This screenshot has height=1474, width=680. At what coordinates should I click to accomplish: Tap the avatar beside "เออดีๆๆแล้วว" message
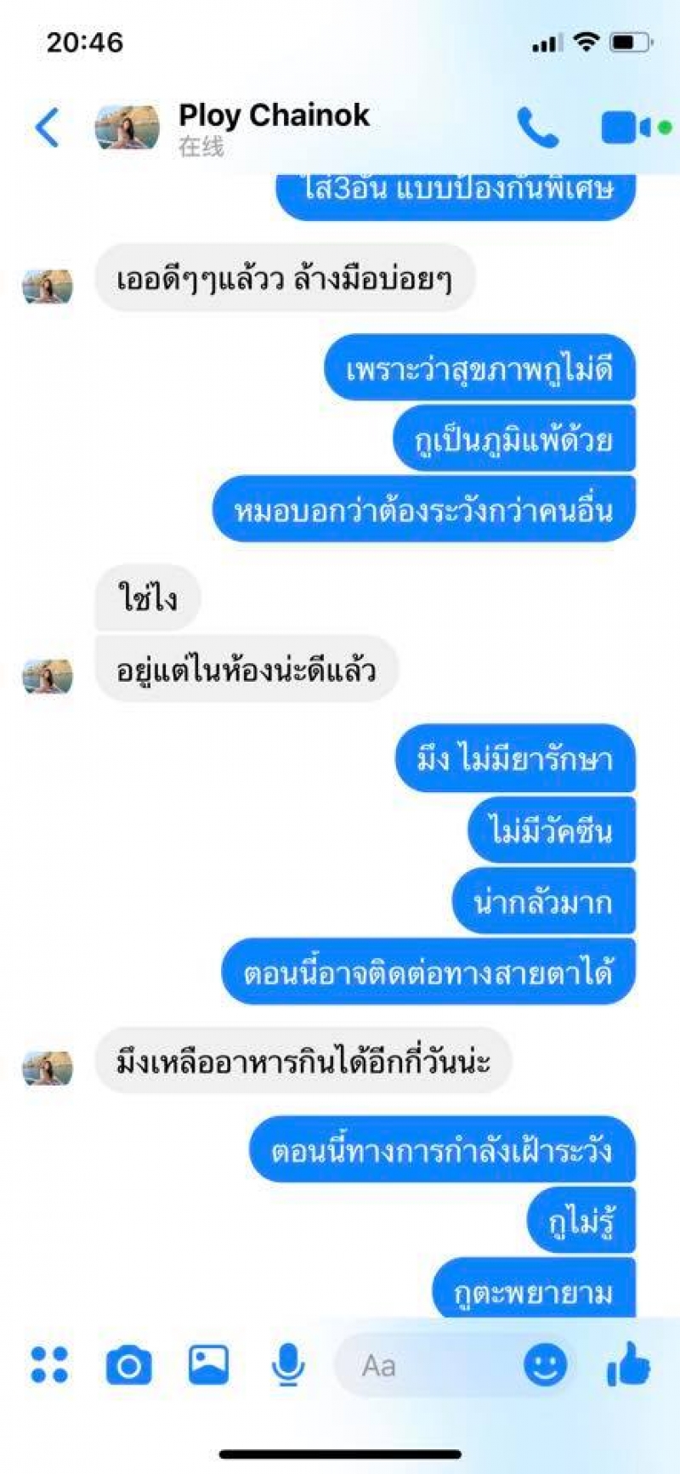[x=48, y=286]
